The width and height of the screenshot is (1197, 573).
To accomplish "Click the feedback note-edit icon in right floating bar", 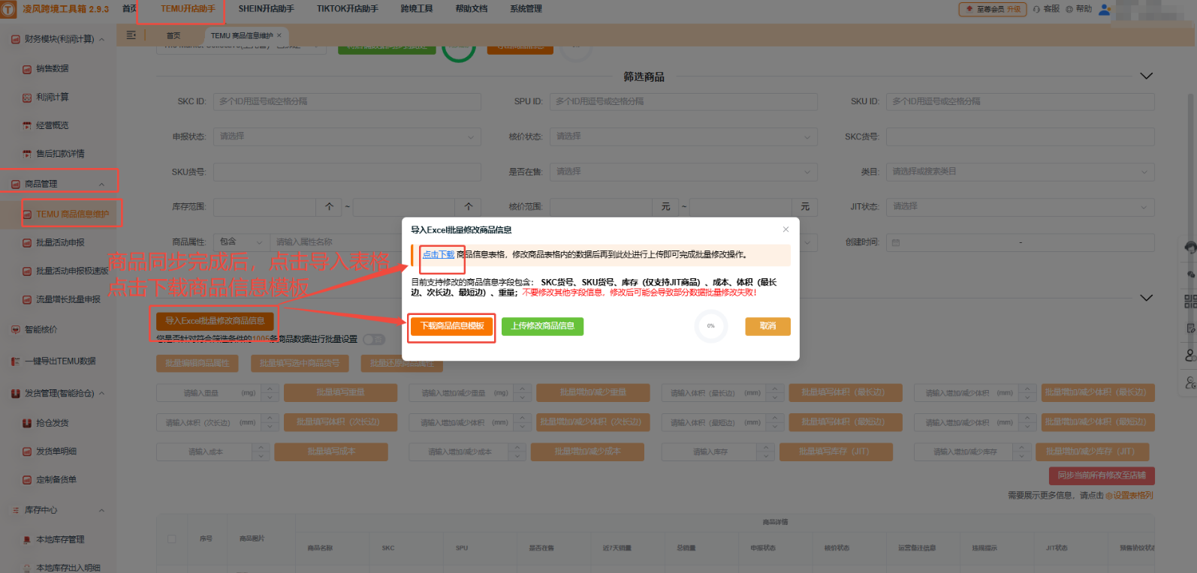I will (x=1190, y=328).
